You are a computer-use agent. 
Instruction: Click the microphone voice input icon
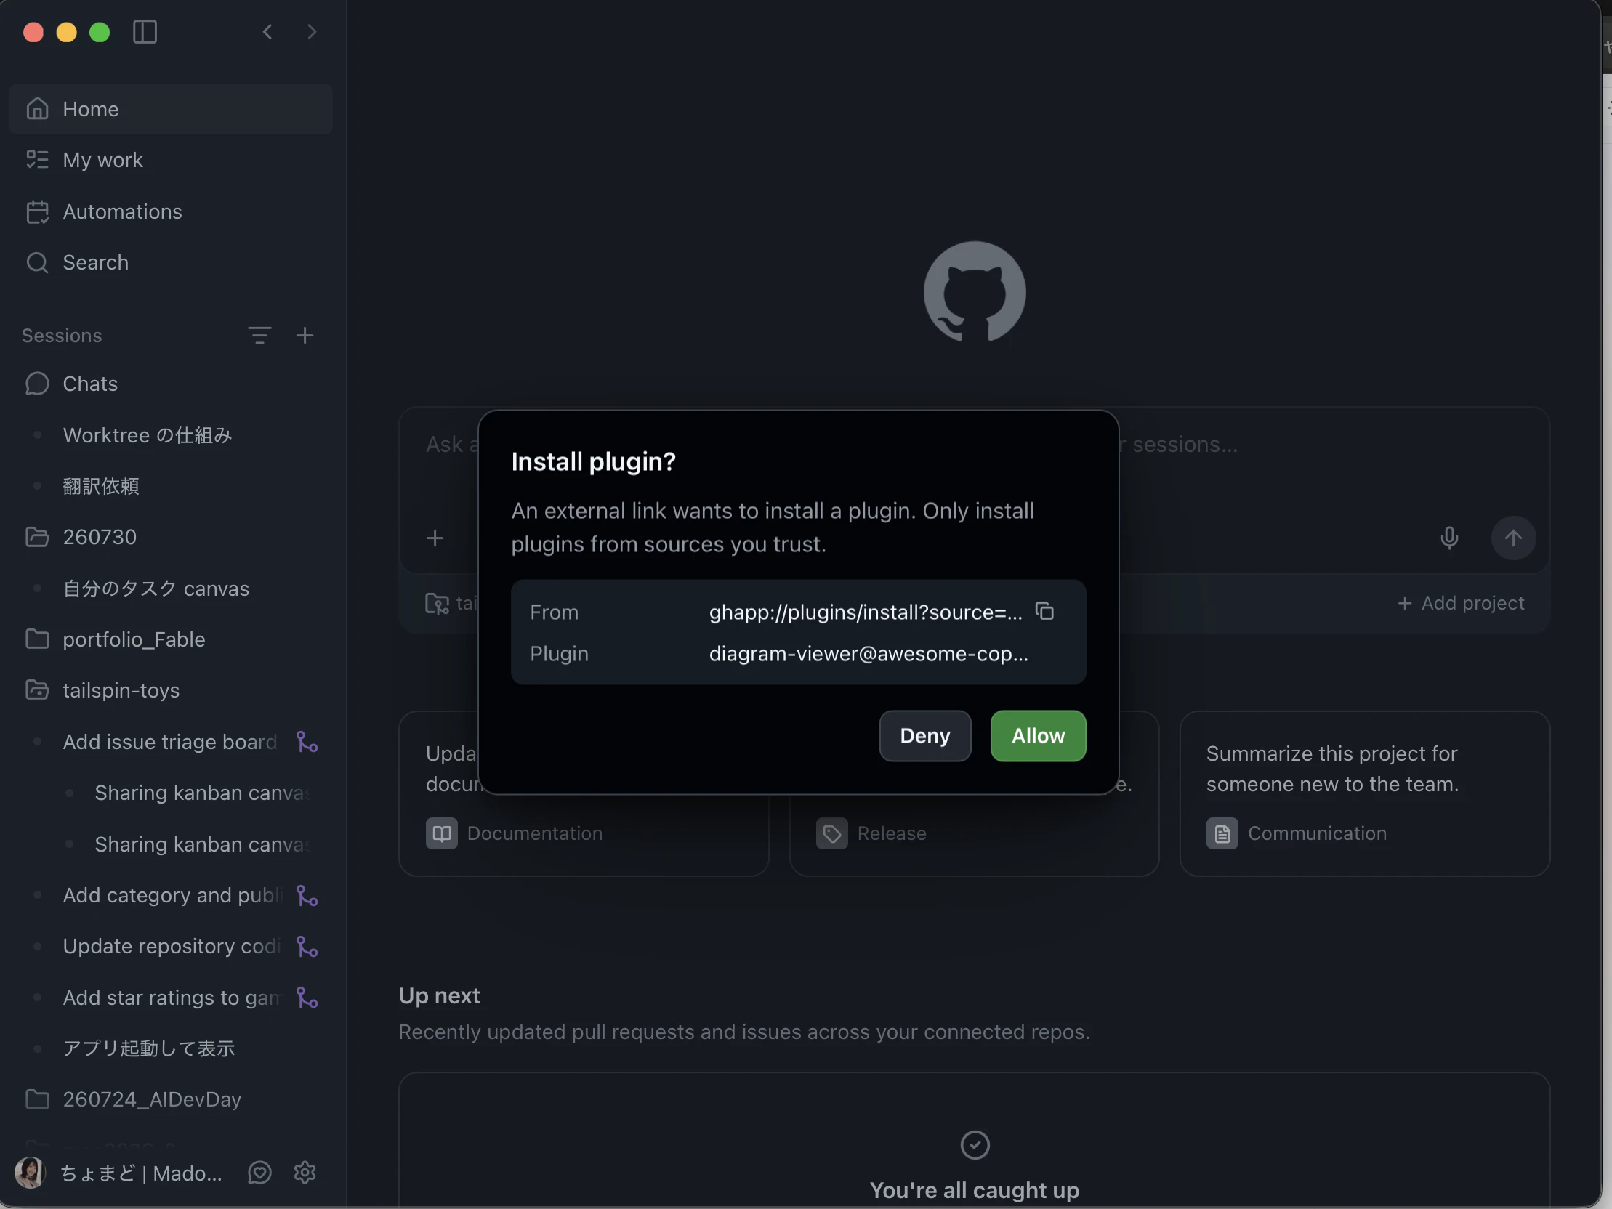point(1449,538)
